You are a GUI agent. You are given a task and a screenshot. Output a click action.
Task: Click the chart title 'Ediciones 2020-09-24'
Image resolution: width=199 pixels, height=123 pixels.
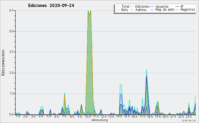51,6
